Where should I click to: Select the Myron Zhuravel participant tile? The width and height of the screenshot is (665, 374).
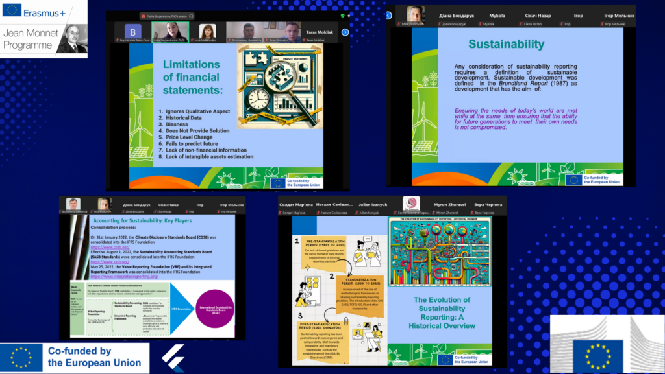449,205
